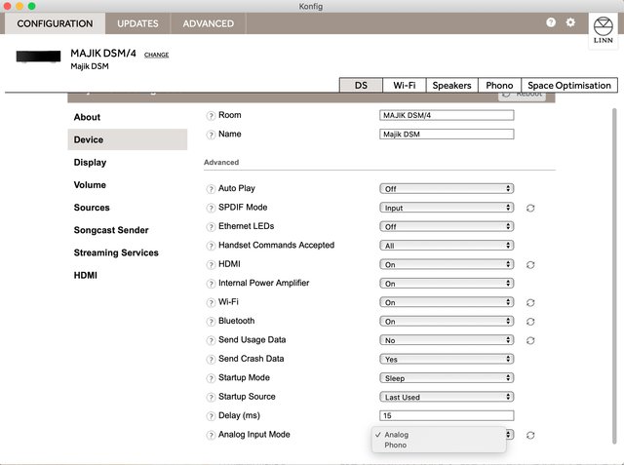Click the help icon next to Bluetooth
The image size is (624, 465).
(211, 321)
